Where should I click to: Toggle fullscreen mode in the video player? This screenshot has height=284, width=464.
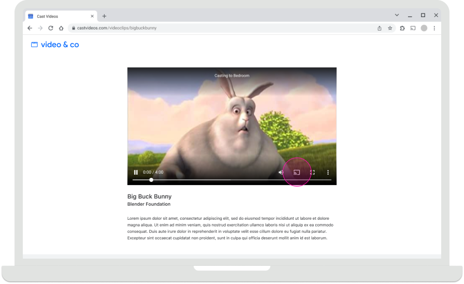point(313,172)
